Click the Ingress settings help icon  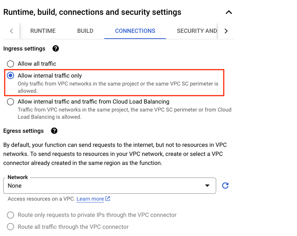[x=56, y=49]
